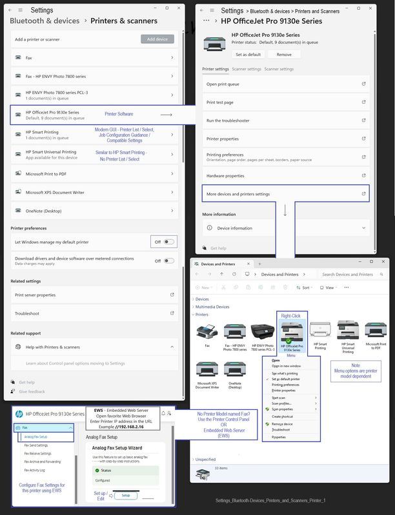Click user account icon in HP EWS page
The height and width of the screenshot is (515, 395).
pos(169,413)
